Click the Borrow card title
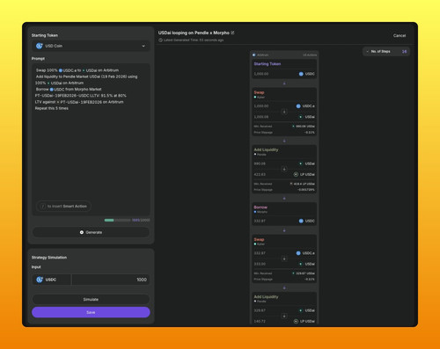This screenshot has width=440, height=349. click(x=260, y=207)
